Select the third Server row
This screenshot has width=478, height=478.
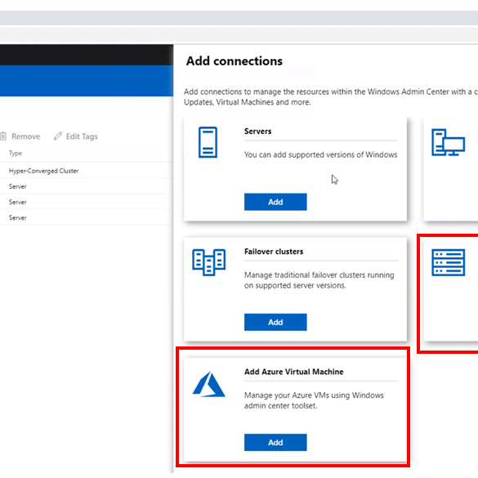tap(87, 217)
